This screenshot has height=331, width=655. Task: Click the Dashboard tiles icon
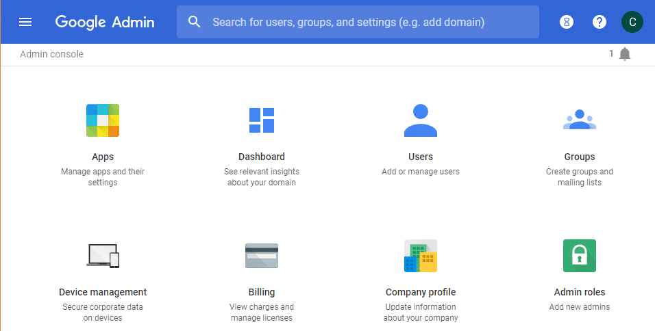click(x=262, y=120)
